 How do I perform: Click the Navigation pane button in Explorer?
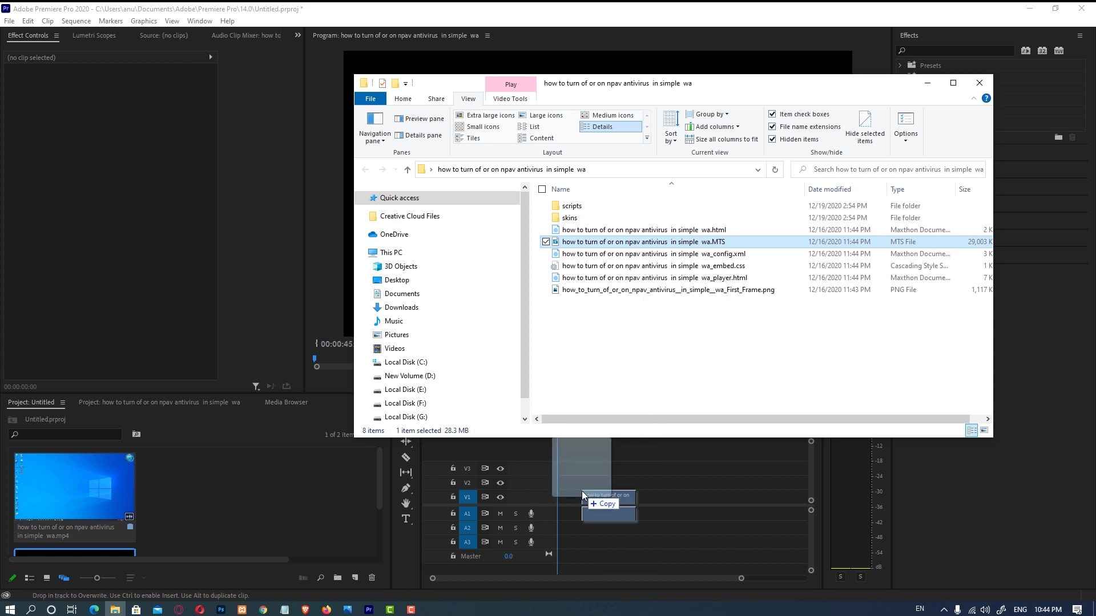pyautogui.click(x=374, y=128)
